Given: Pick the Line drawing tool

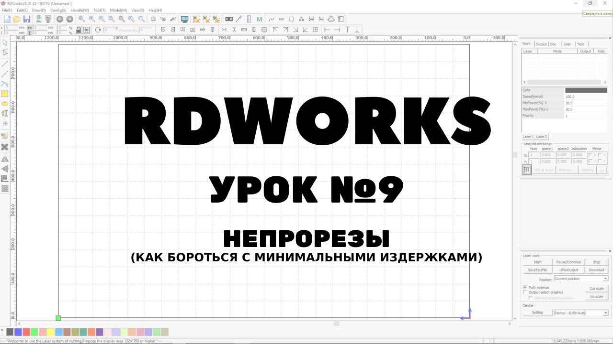Looking at the screenshot, I should point(5,64).
